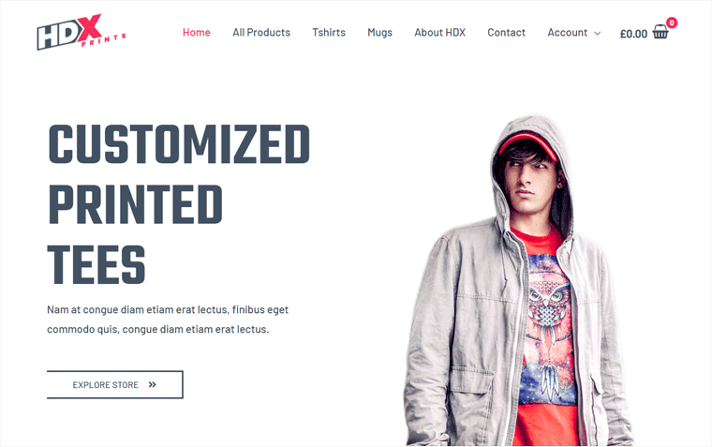Screen dimensions: 712x447
Task: Click the red cart count badge
Action: coord(672,22)
